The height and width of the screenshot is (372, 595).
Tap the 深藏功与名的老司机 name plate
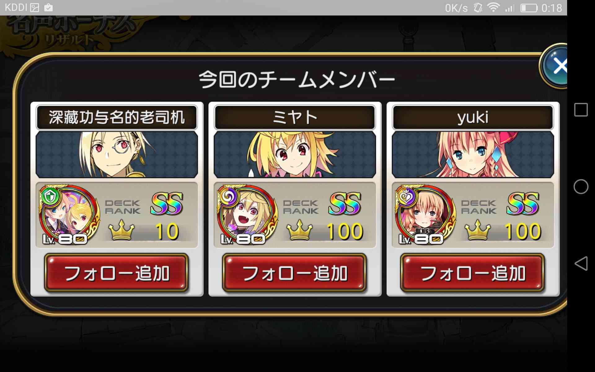[x=117, y=117]
